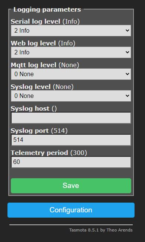Select the Telemetry period field containing 60

coord(71,162)
